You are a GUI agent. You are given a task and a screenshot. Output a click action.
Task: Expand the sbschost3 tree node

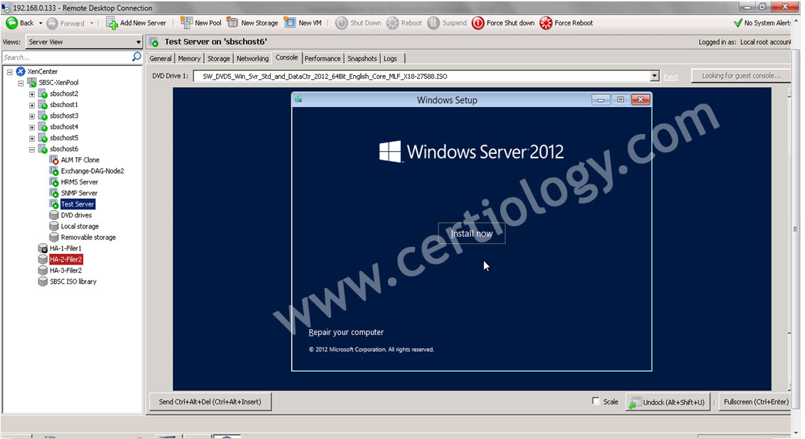(x=32, y=116)
